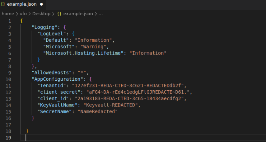Click the breadcrumb ellipsis symbol path

point(100,14)
